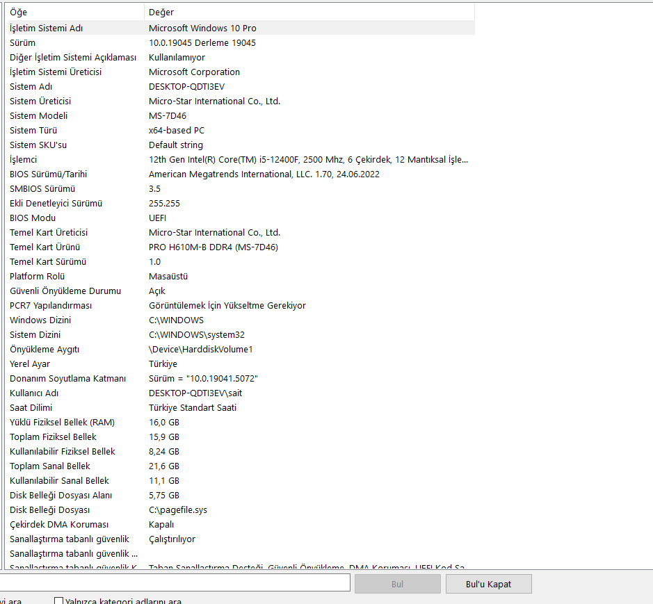
Task: Select the Kullanıcı Adı row
Action: [x=241, y=393]
